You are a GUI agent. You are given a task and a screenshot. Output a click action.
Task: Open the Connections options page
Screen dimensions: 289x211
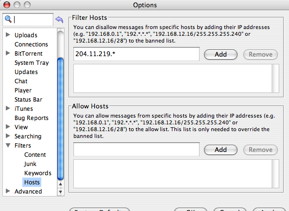(31, 44)
